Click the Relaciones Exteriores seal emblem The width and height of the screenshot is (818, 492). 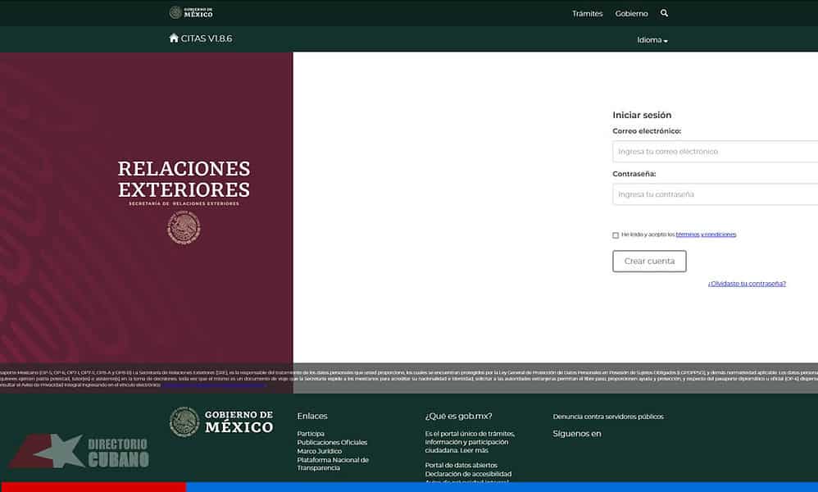click(184, 228)
